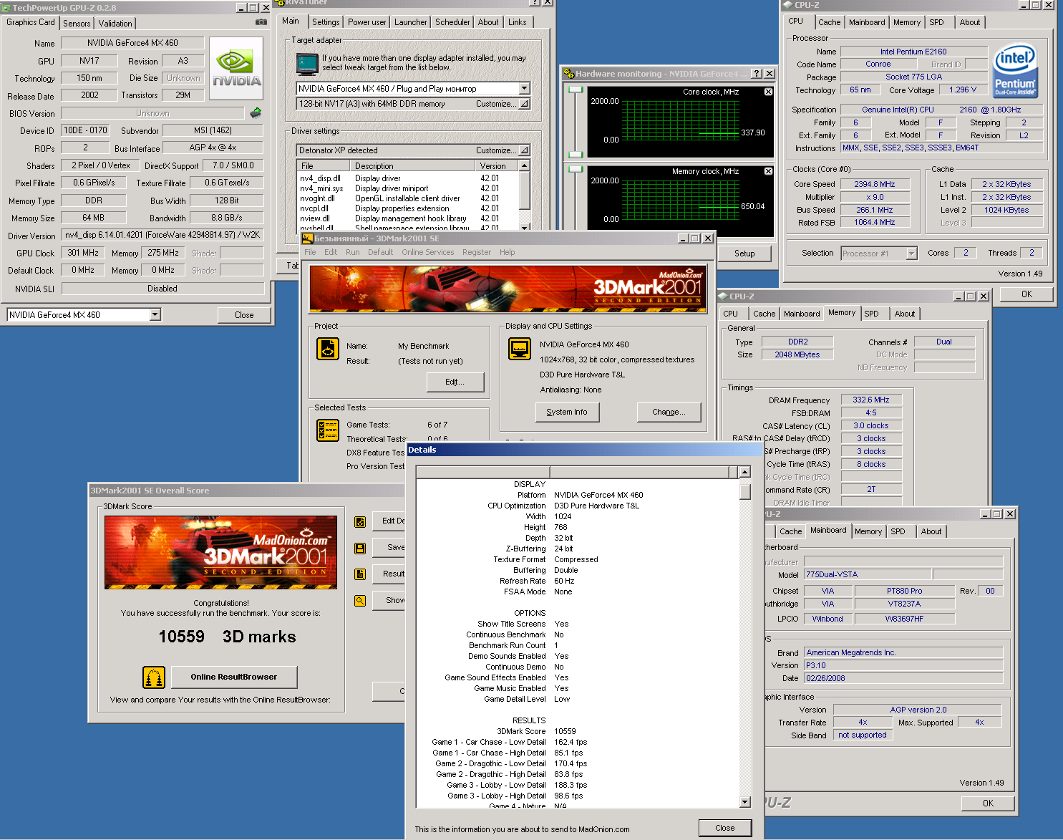Click the Show details magnifier icon
This screenshot has width=1063, height=840.
click(x=360, y=601)
